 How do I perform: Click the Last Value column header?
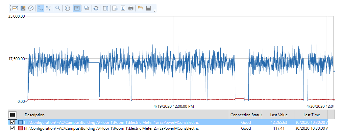pyautogui.click(x=278, y=115)
